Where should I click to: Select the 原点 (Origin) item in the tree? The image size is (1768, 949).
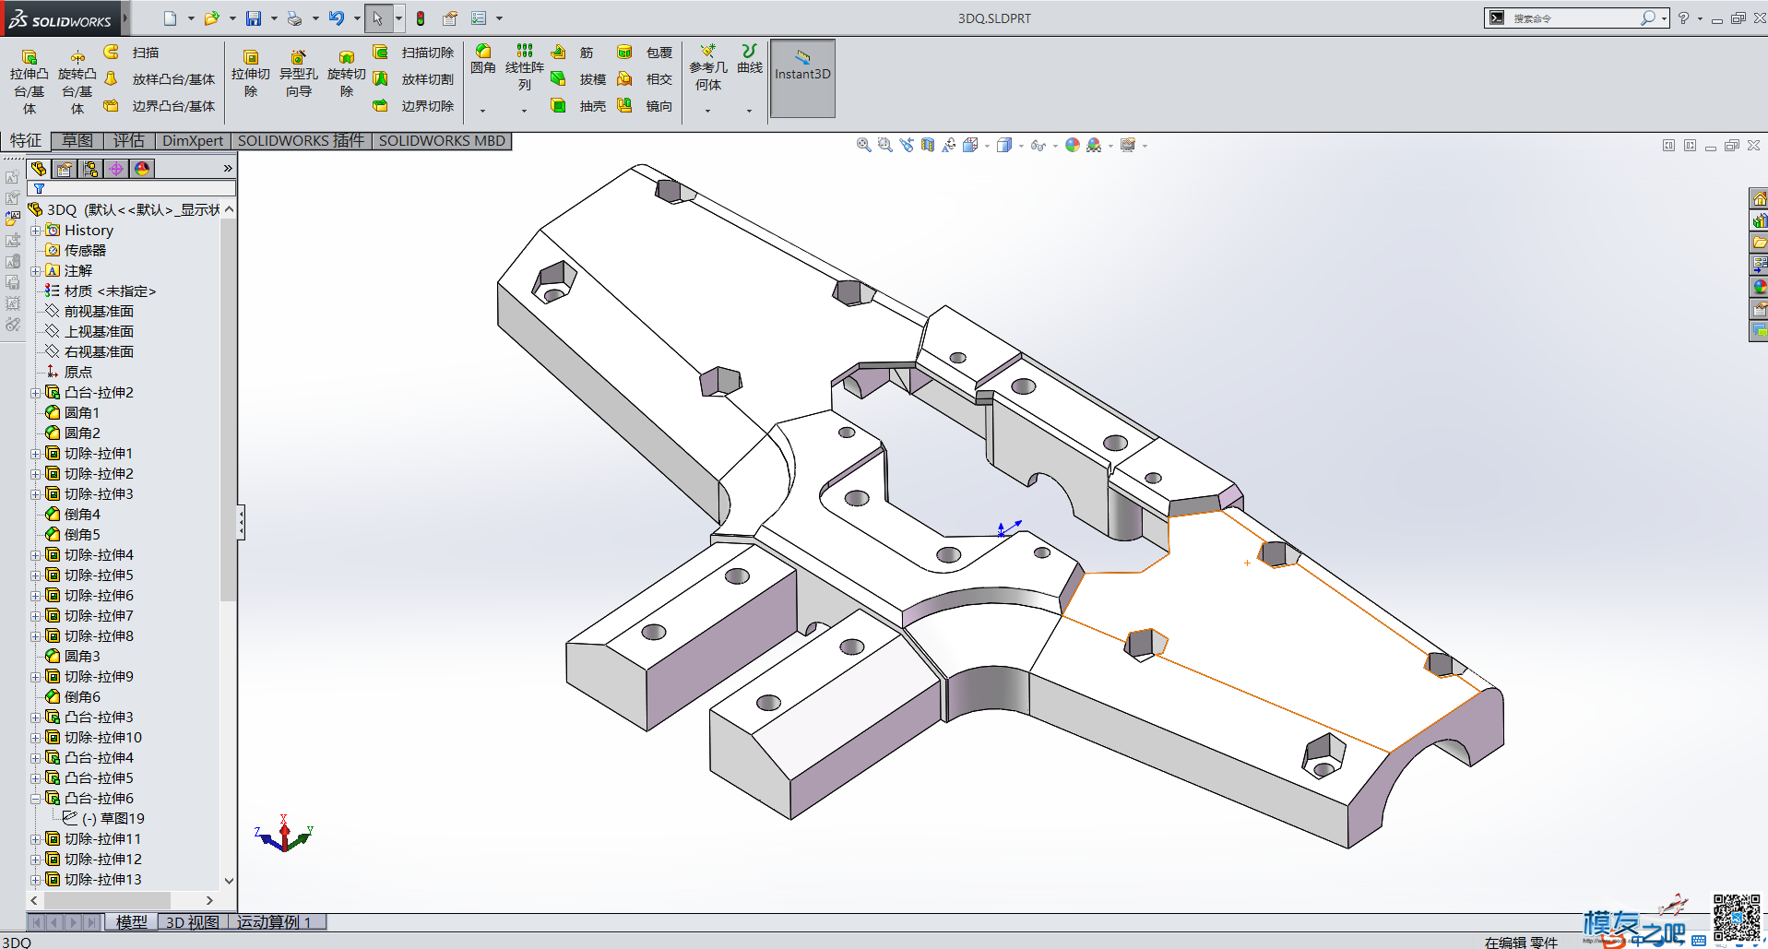68,373
